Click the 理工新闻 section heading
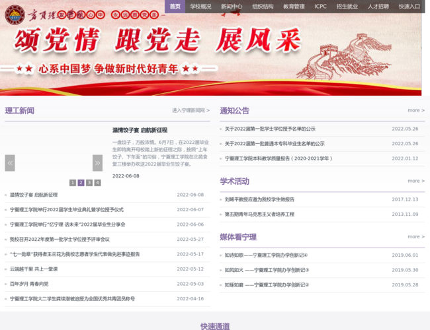The height and width of the screenshot is (330, 430). pyautogui.click(x=19, y=111)
